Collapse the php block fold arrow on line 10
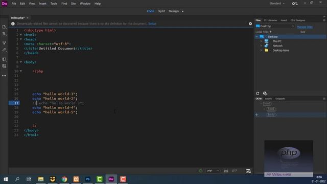The image size is (327, 184). pos(21,71)
